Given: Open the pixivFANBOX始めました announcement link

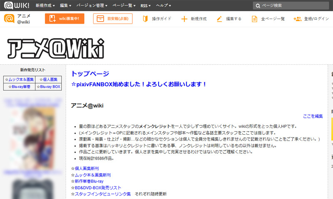Looking at the screenshot, I should tap(139, 84).
